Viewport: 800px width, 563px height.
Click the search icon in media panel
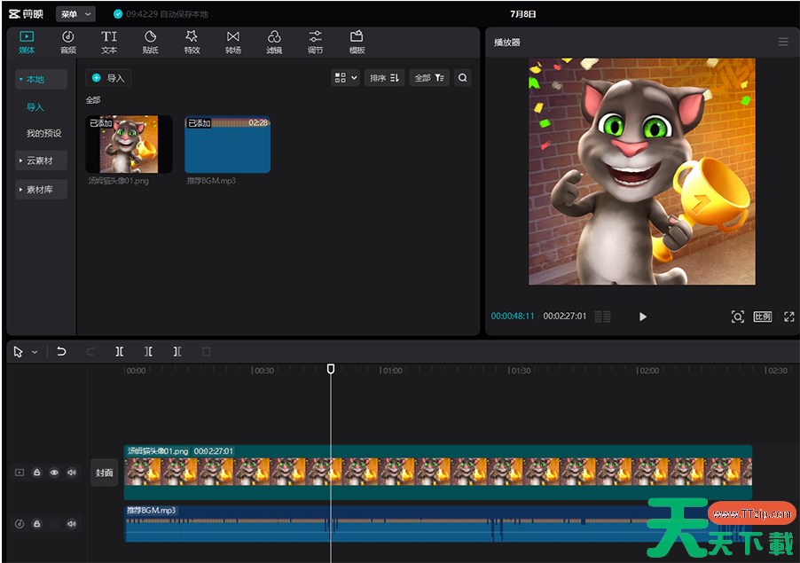click(462, 78)
